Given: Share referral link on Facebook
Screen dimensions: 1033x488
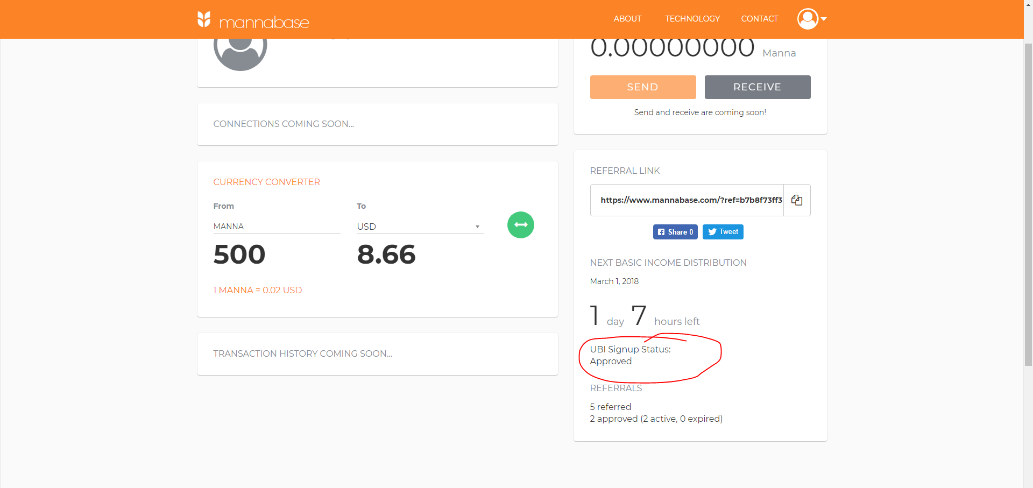Looking at the screenshot, I should coord(675,232).
